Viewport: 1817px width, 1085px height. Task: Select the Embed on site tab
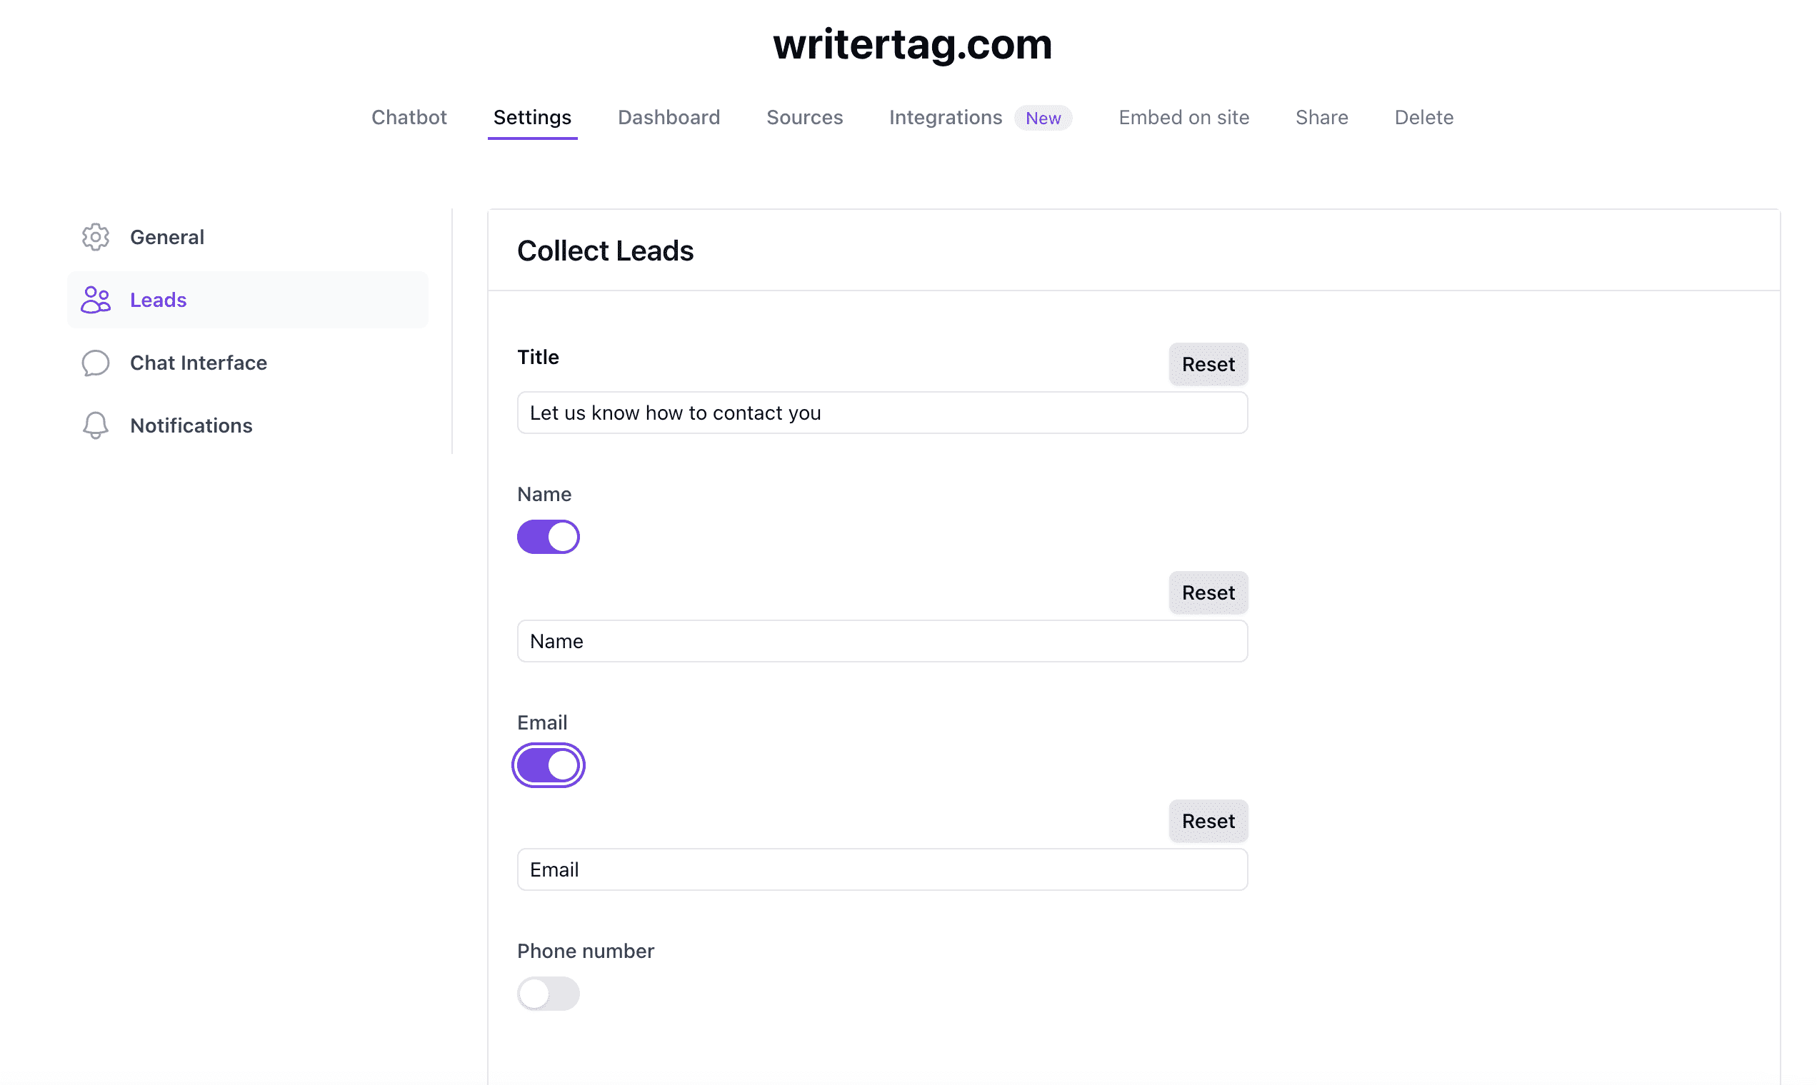[x=1183, y=117]
